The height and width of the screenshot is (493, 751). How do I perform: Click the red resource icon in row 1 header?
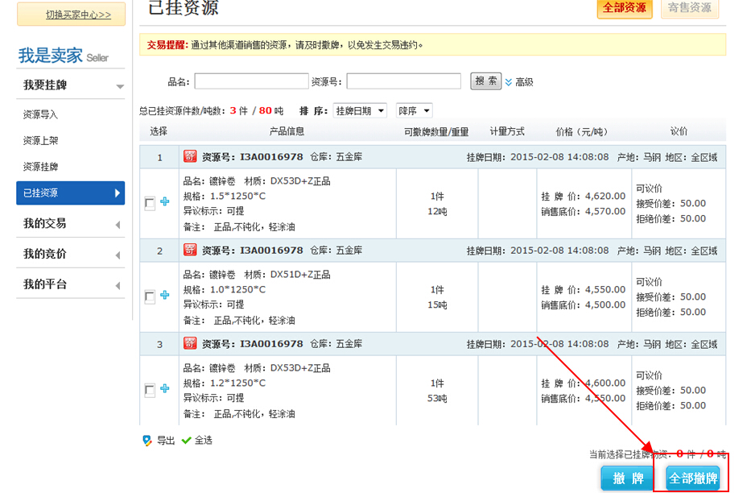coord(190,157)
